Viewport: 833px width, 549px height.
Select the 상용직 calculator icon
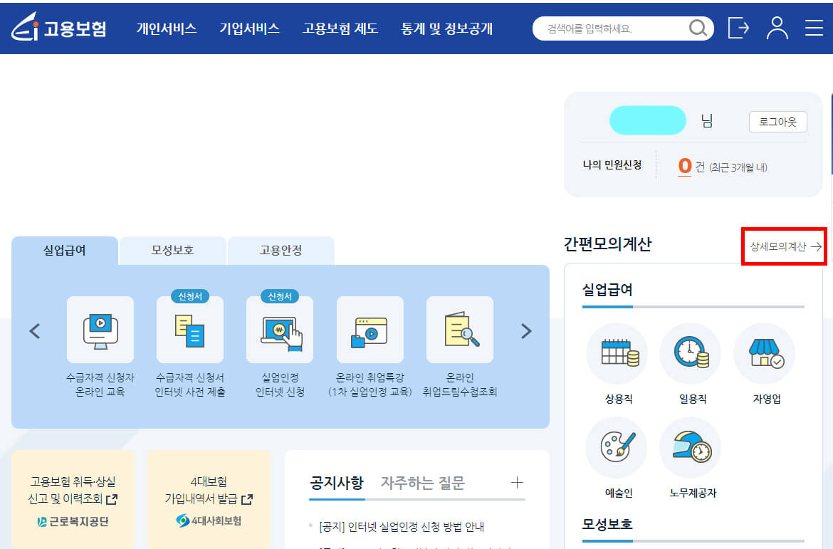[x=616, y=354]
